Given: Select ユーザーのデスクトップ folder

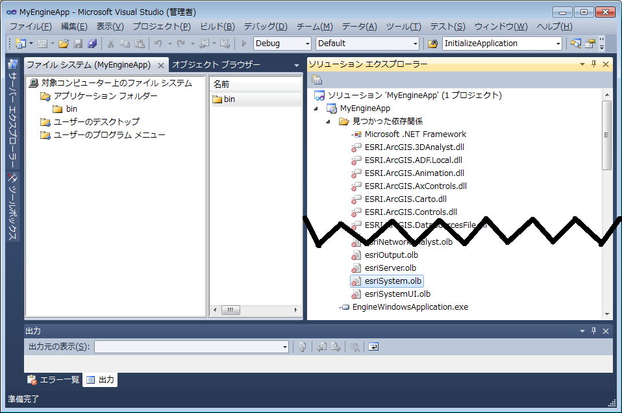Looking at the screenshot, I should coord(96,122).
